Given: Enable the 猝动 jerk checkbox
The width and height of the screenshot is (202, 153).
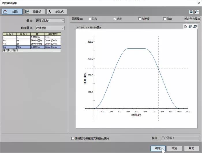Looking at the screenshot, I should coord(165,19).
